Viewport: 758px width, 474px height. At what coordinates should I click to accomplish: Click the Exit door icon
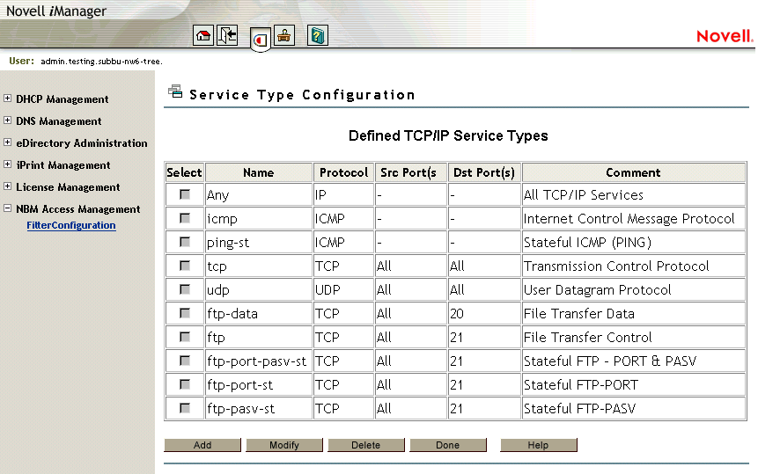[227, 36]
